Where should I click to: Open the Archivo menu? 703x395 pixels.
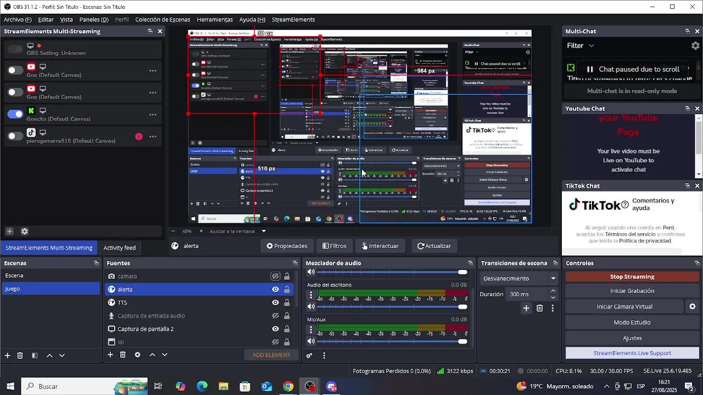tap(18, 20)
